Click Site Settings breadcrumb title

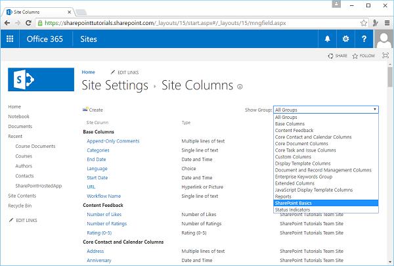pos(115,85)
